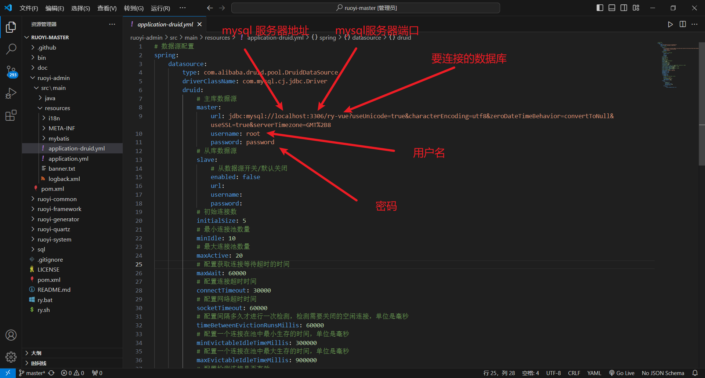Image resolution: width=705 pixels, height=378 pixels.
Task: Toggle the secondary side bar visibility
Action: coord(624,8)
